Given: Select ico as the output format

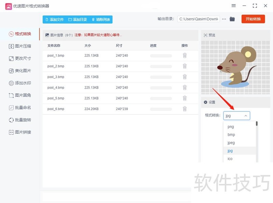Looking at the screenshot, I should click(x=230, y=159).
